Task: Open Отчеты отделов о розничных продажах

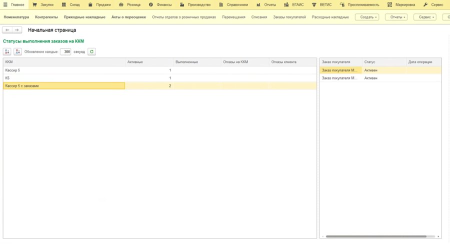Action: tap(184, 17)
